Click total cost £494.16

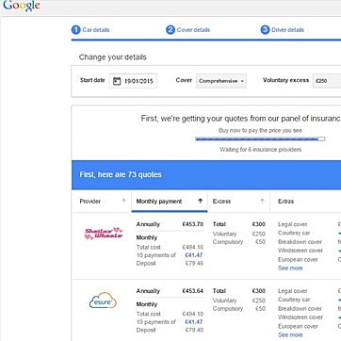193,247
